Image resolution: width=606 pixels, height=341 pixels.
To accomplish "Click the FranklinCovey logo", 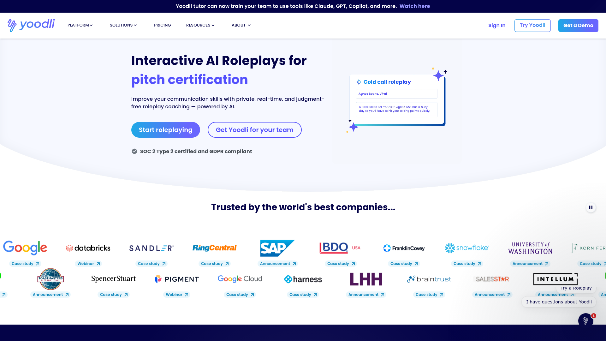I will (404, 248).
